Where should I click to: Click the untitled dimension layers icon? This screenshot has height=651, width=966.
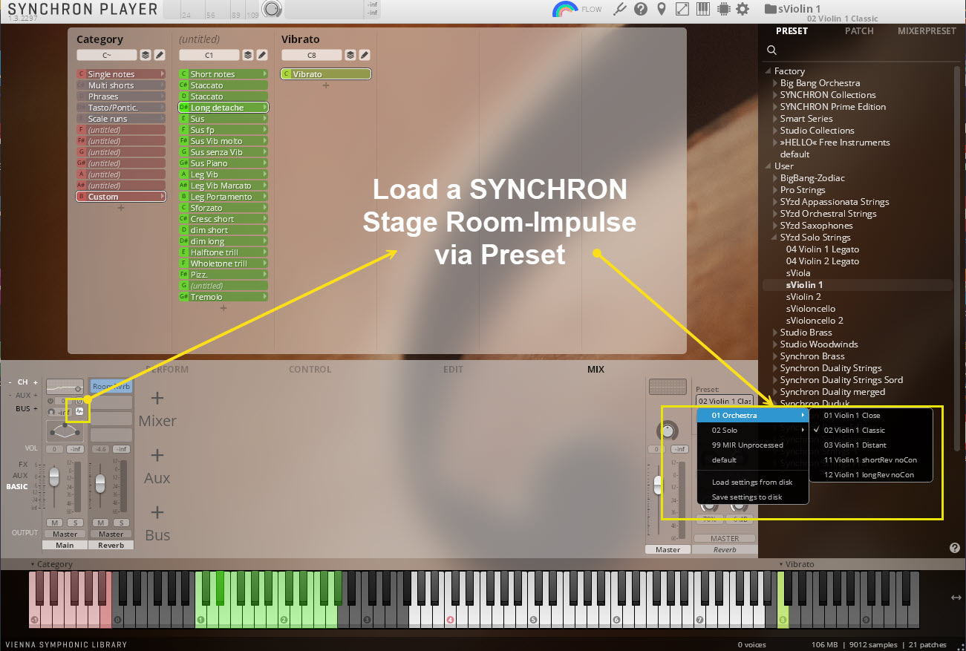248,55
